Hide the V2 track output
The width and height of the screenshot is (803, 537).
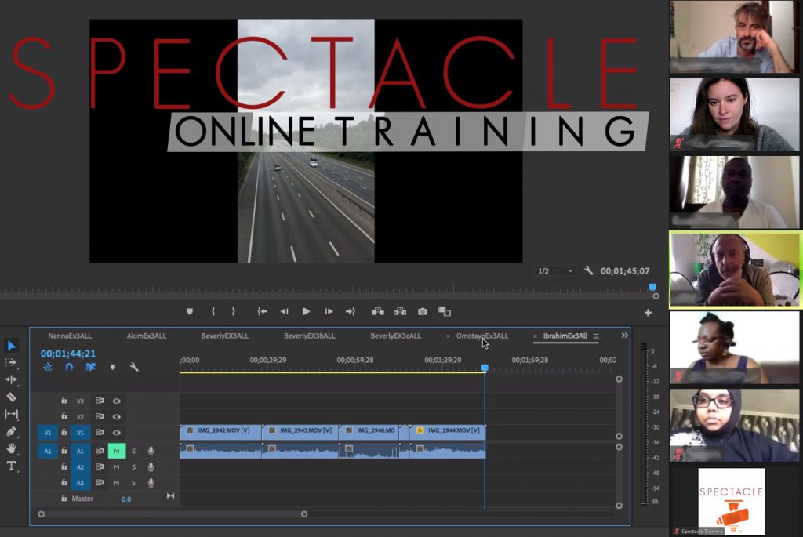pos(117,417)
